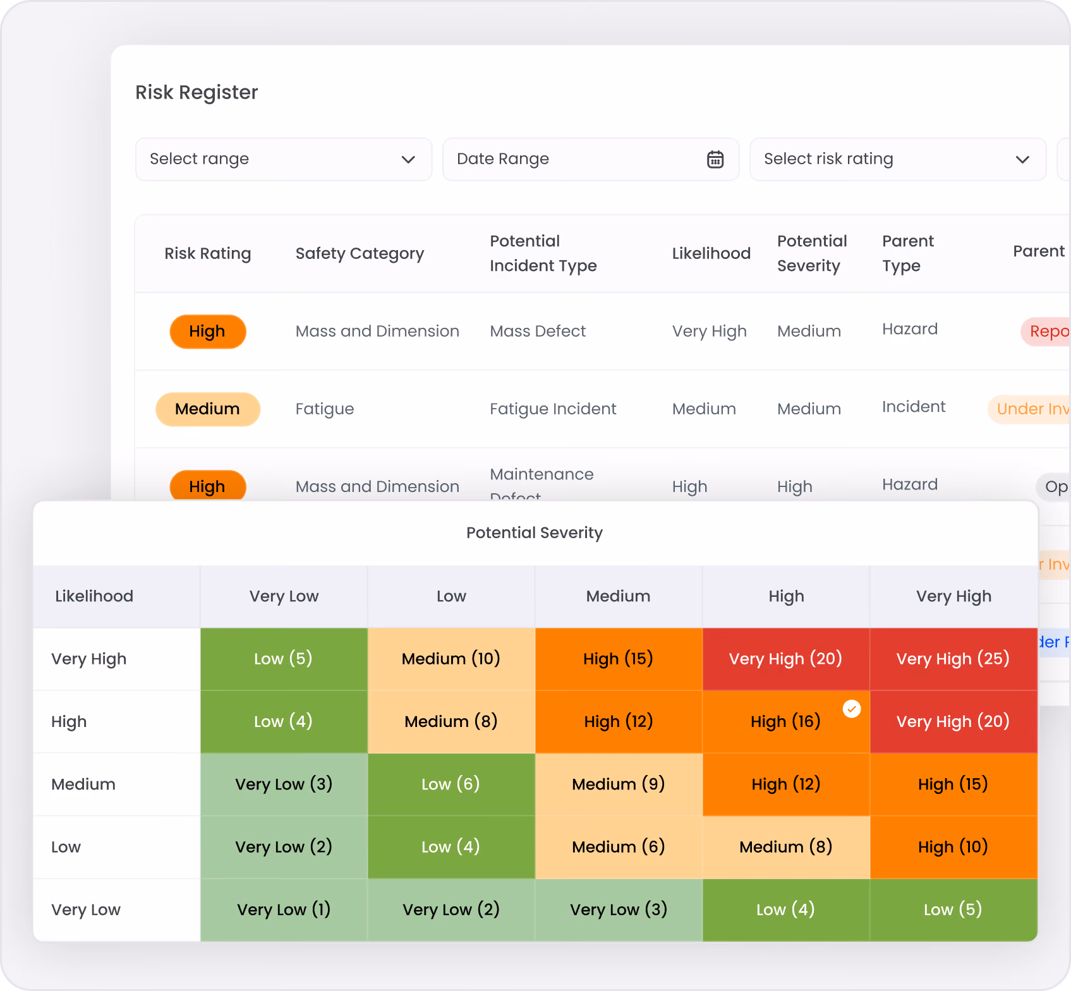Select Very Low (2) in Low likelihood row
Viewport: 1071px width, 991px height.
click(x=284, y=847)
